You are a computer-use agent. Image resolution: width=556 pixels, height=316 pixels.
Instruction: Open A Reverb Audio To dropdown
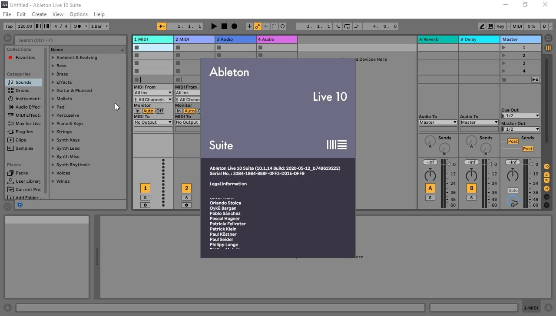point(438,122)
